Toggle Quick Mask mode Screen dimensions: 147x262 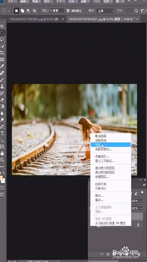point(2,188)
